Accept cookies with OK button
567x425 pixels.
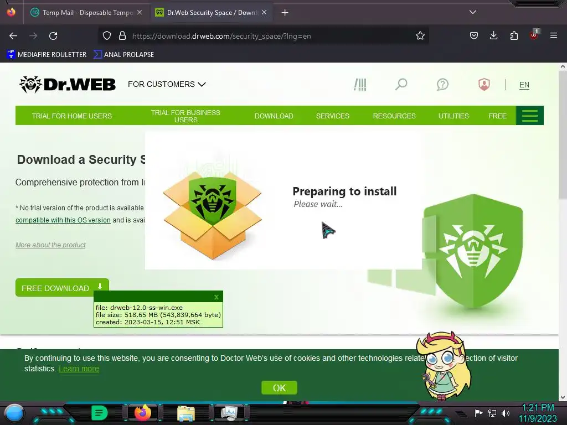[279, 388]
